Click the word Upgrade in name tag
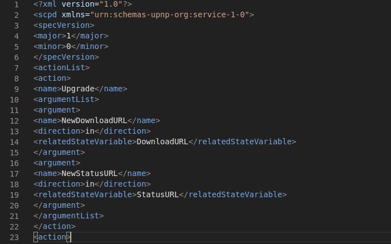The width and height of the screenshot is (391, 244). 78,89
